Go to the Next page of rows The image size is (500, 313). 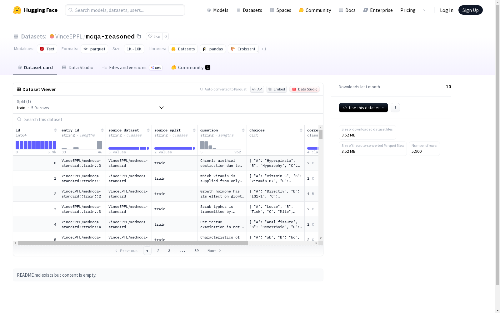pyautogui.click(x=214, y=251)
